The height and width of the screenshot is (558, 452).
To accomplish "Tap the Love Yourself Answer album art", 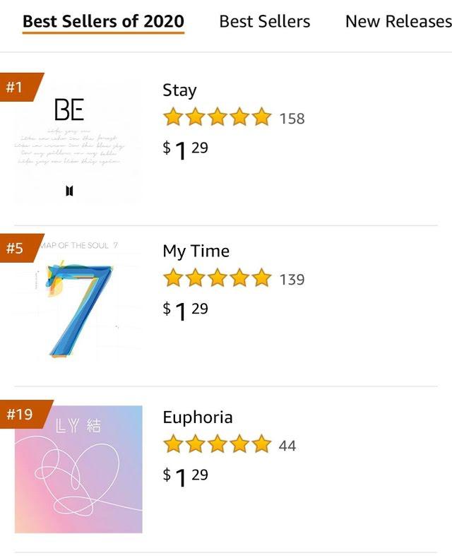I will pos(78,469).
